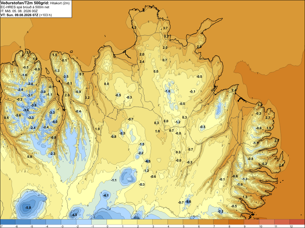Click the -3.8 temperature label
Viewport: 305px width, 228px height.
click(x=34, y=105)
